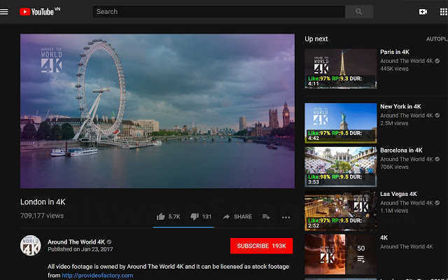Image resolution: width=448 pixels, height=280 pixels.
Task: Open the Las Vegas 4K thumbnail
Action: click(x=341, y=211)
